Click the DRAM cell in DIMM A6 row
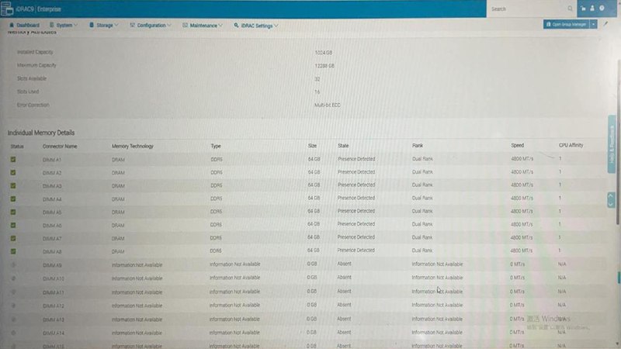 [118, 226]
